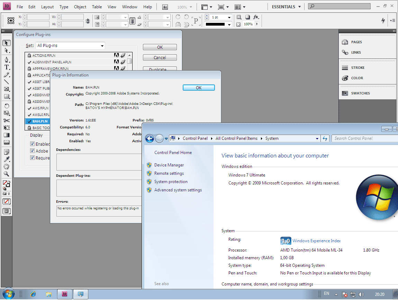
Task: Open the Links panel
Action: click(355, 53)
